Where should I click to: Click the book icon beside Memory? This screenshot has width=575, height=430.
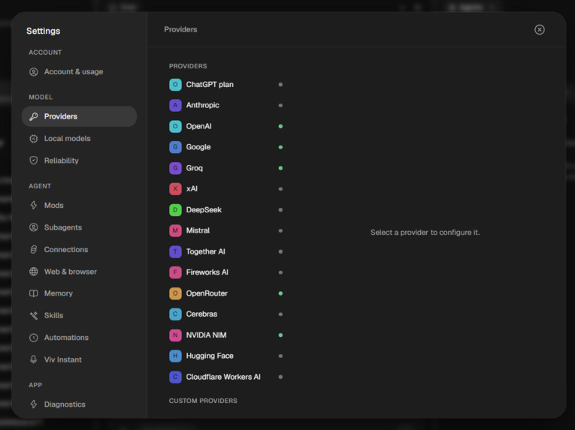point(34,293)
